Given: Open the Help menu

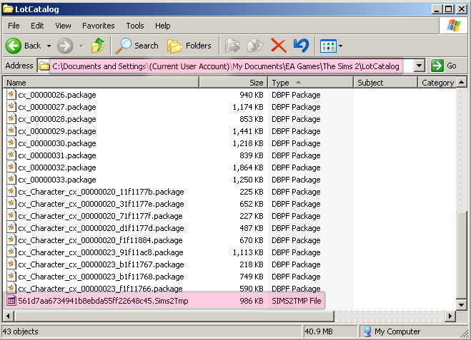Looking at the screenshot, I should pos(163,26).
